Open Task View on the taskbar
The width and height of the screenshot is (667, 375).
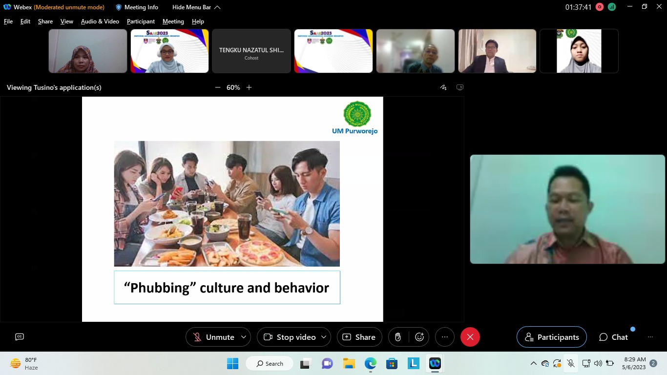point(306,363)
